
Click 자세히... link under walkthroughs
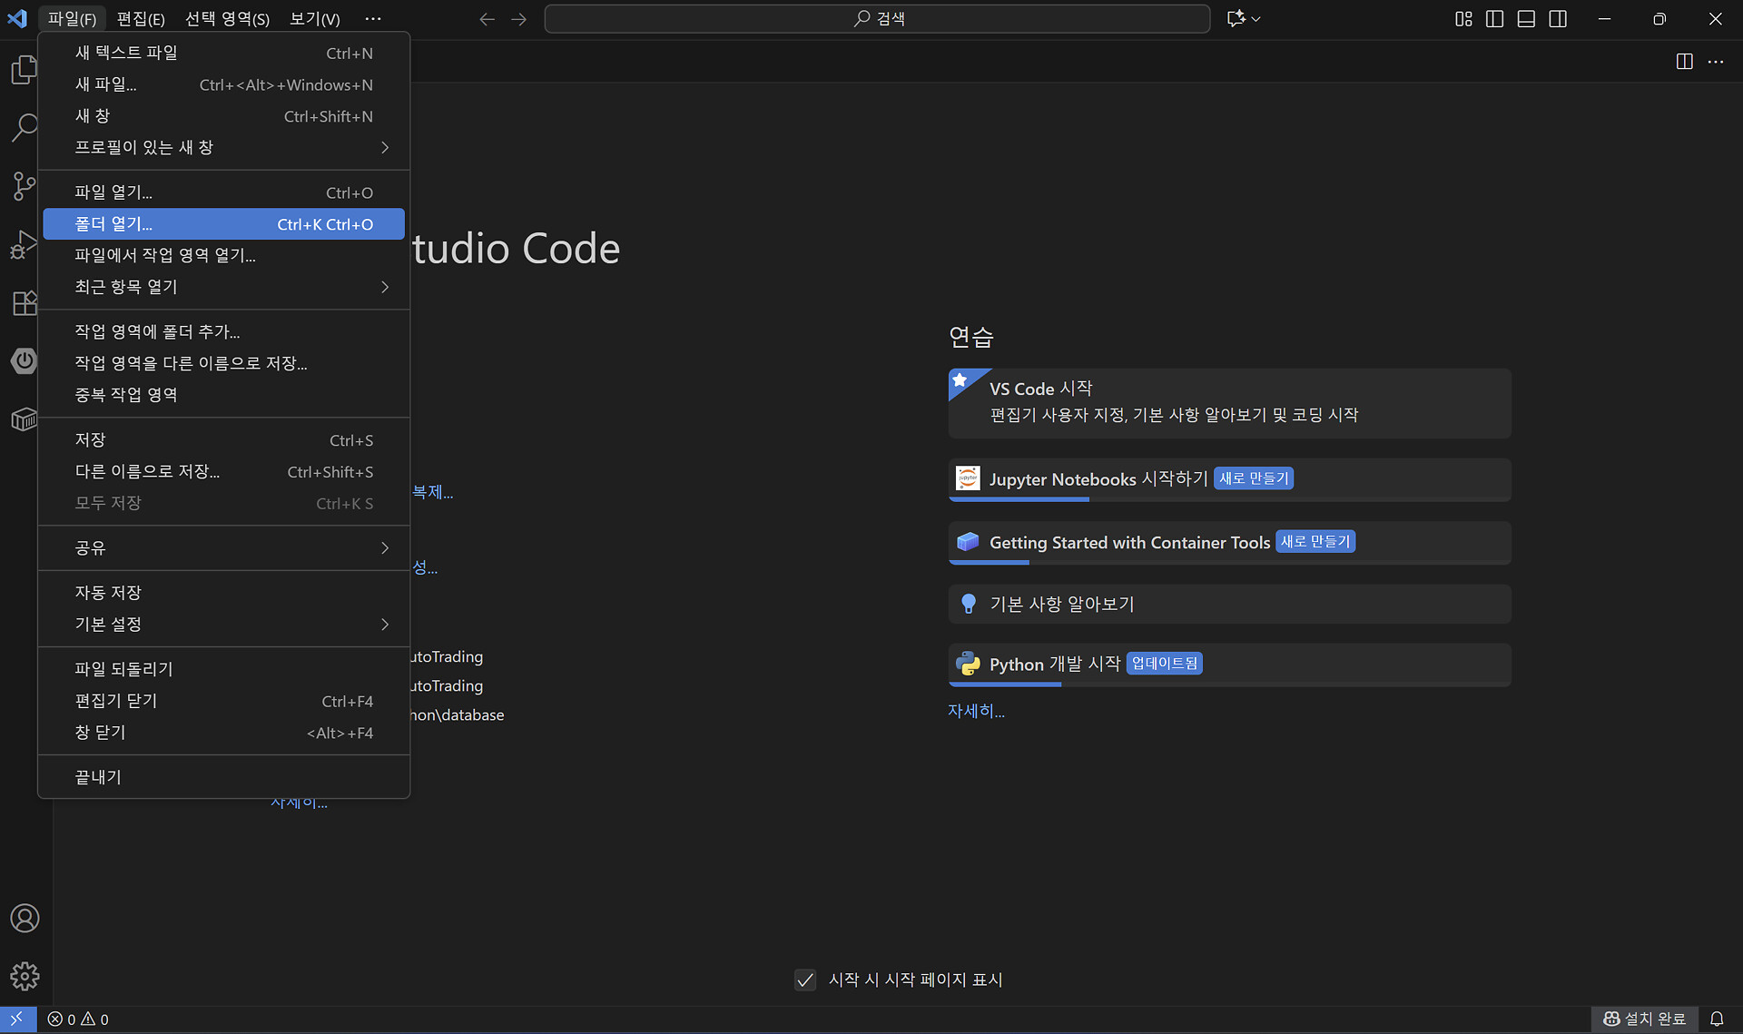click(x=976, y=711)
